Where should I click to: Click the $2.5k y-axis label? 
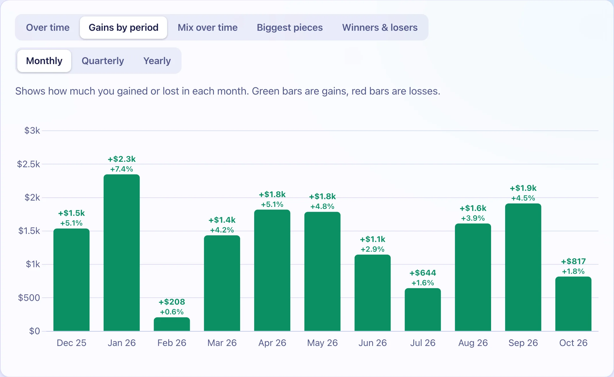[x=28, y=164]
